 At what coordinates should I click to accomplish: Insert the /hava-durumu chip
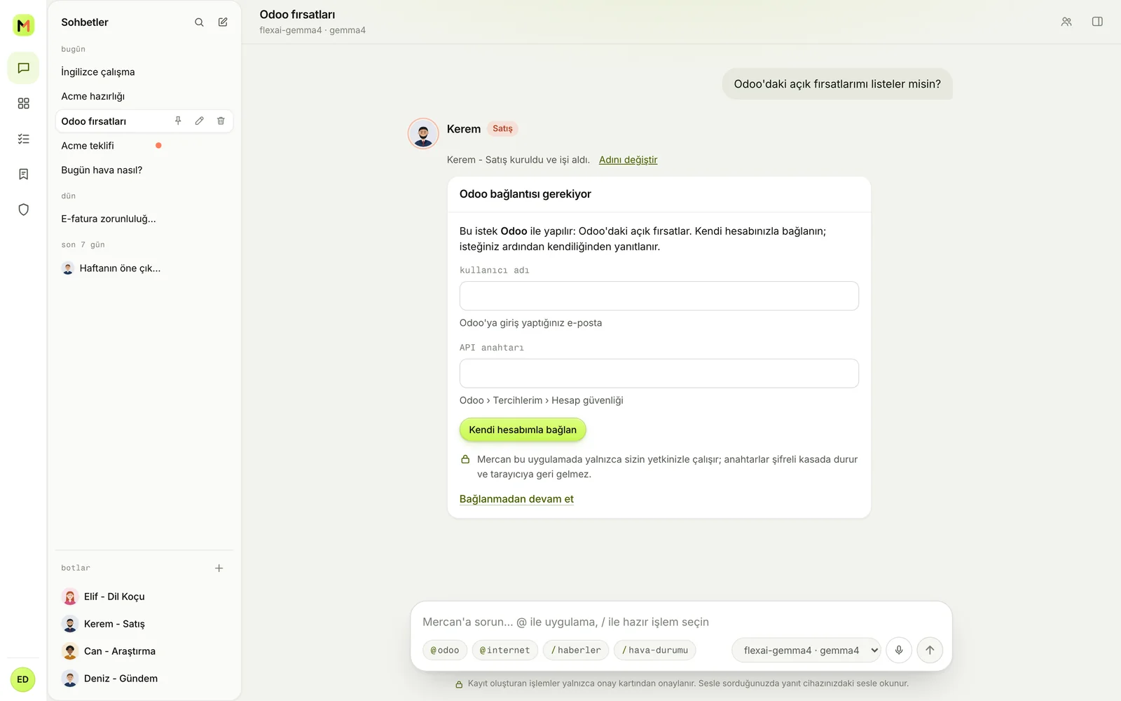[655, 651]
